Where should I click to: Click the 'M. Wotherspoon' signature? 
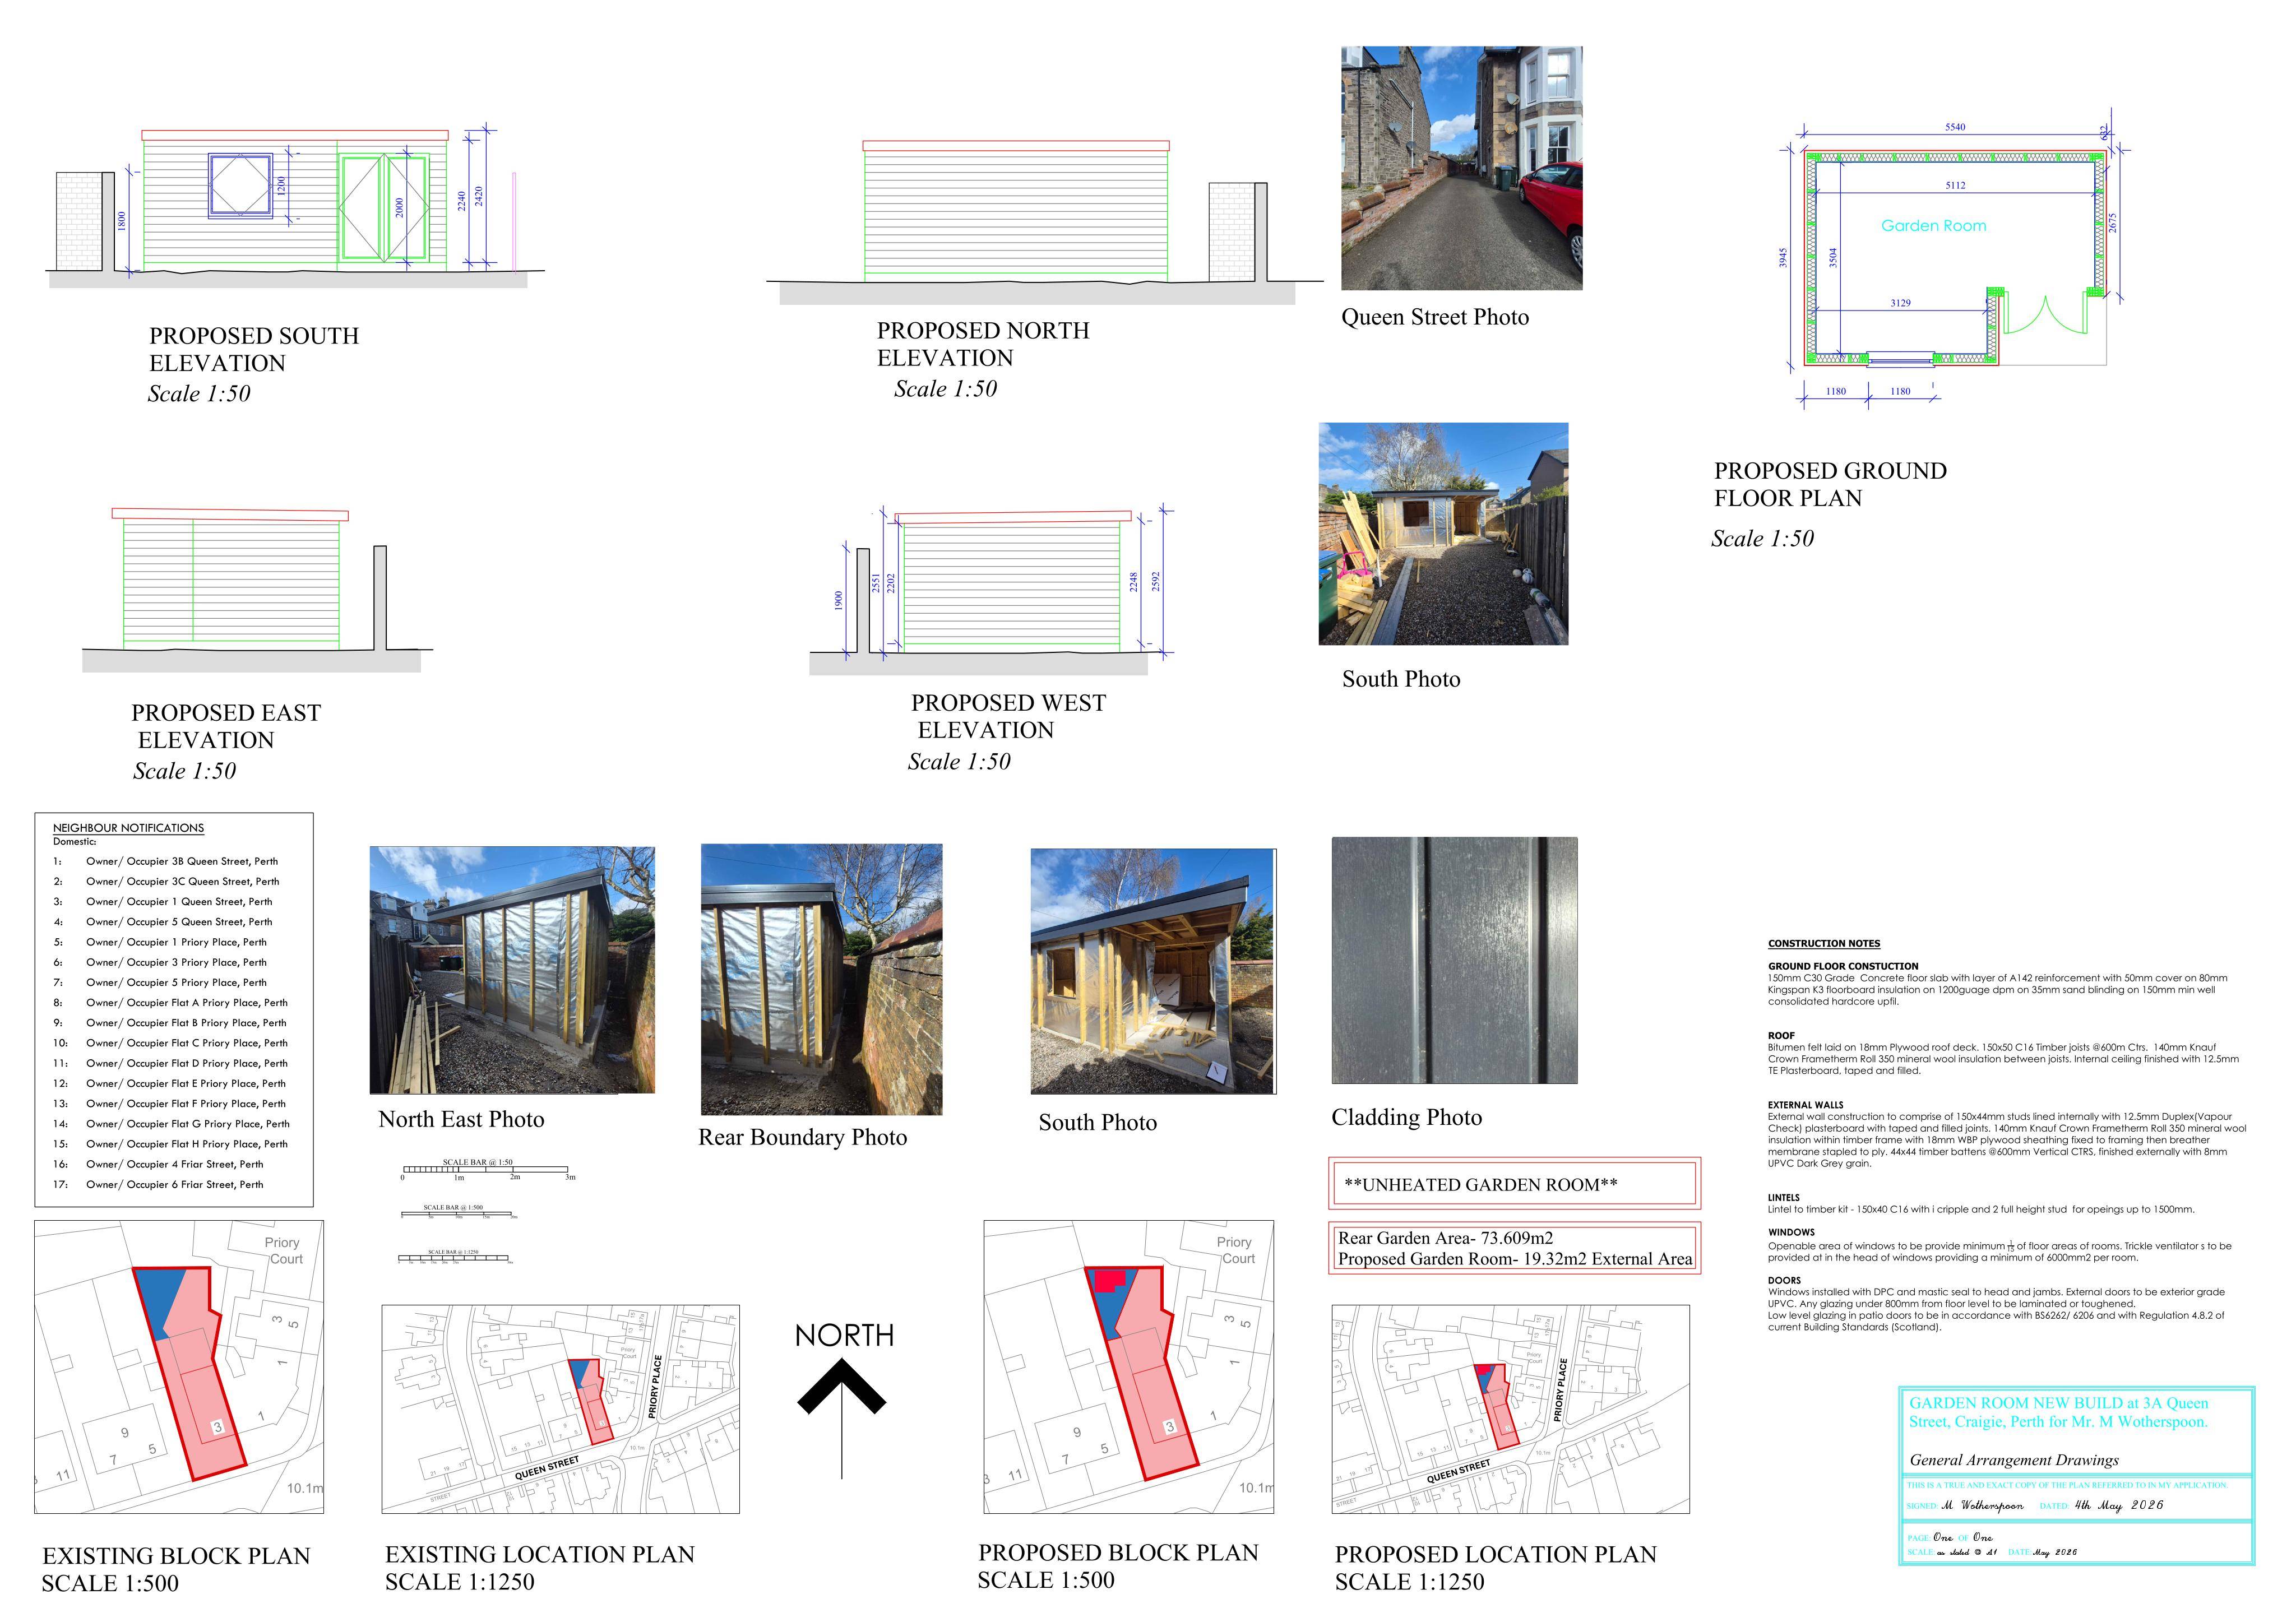pyautogui.click(x=1982, y=1505)
